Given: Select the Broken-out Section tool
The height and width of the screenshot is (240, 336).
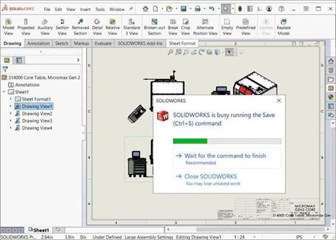Looking at the screenshot, I should (x=155, y=27).
